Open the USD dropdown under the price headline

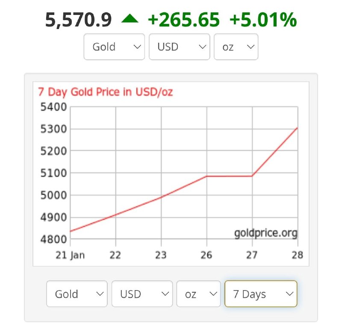tap(180, 47)
